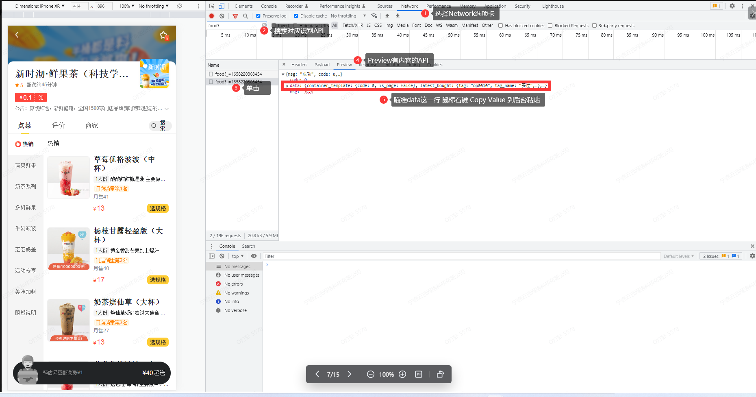
Task: Collapse the root msg object triangle in Preview
Action: click(x=283, y=74)
